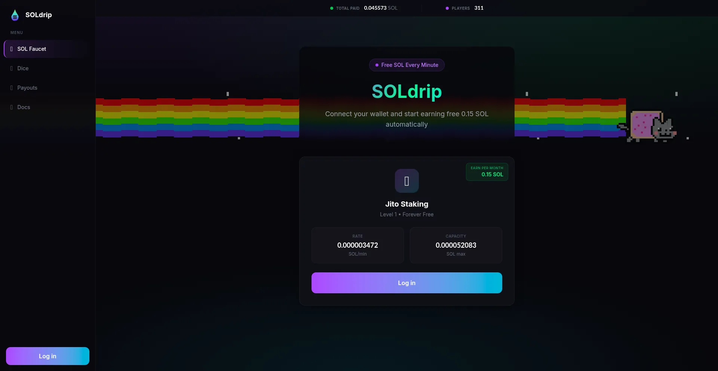
Task: Click the Jito Staking card icon
Action: (x=406, y=181)
